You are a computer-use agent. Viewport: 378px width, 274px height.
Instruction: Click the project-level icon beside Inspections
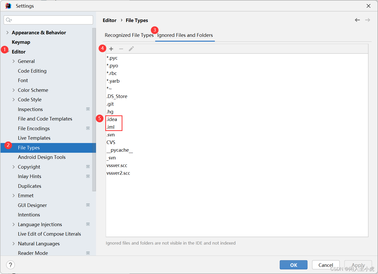pos(88,109)
